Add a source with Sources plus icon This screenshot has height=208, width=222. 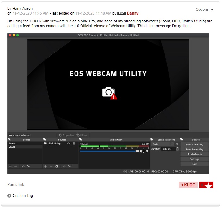coord(45,166)
